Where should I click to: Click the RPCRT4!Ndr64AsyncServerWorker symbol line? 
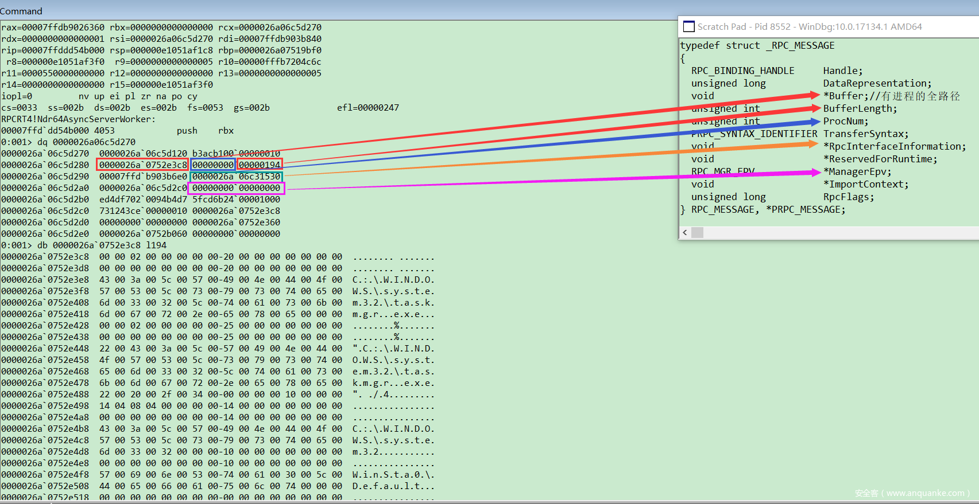click(x=78, y=119)
